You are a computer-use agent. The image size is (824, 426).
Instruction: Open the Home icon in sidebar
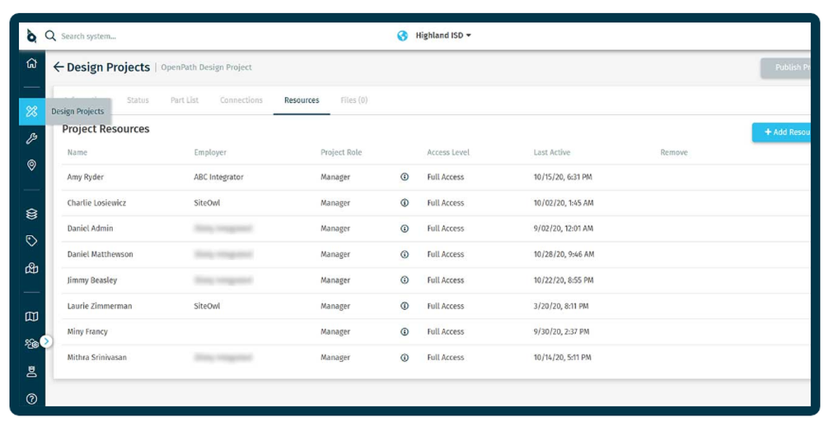coord(31,63)
